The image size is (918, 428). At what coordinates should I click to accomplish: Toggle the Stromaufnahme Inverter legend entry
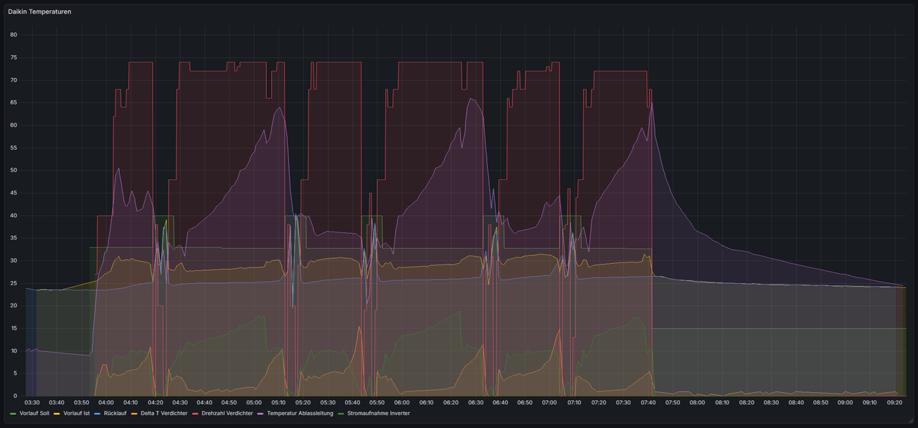click(379, 413)
